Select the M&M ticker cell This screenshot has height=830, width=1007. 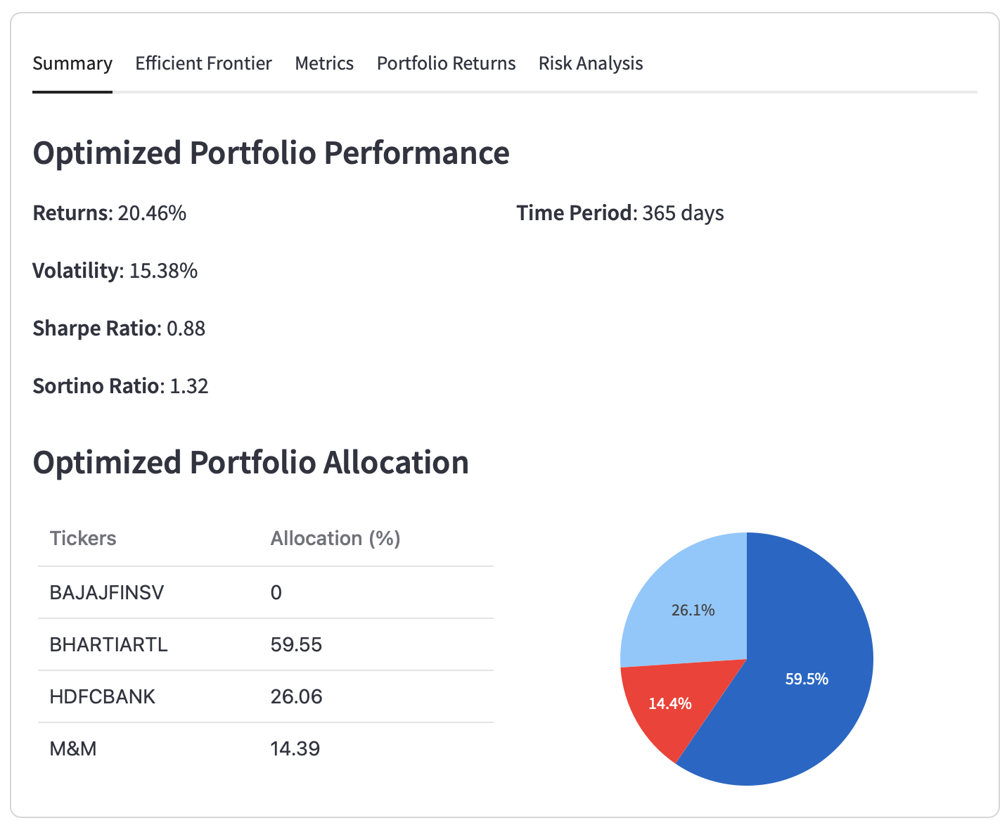(73, 749)
